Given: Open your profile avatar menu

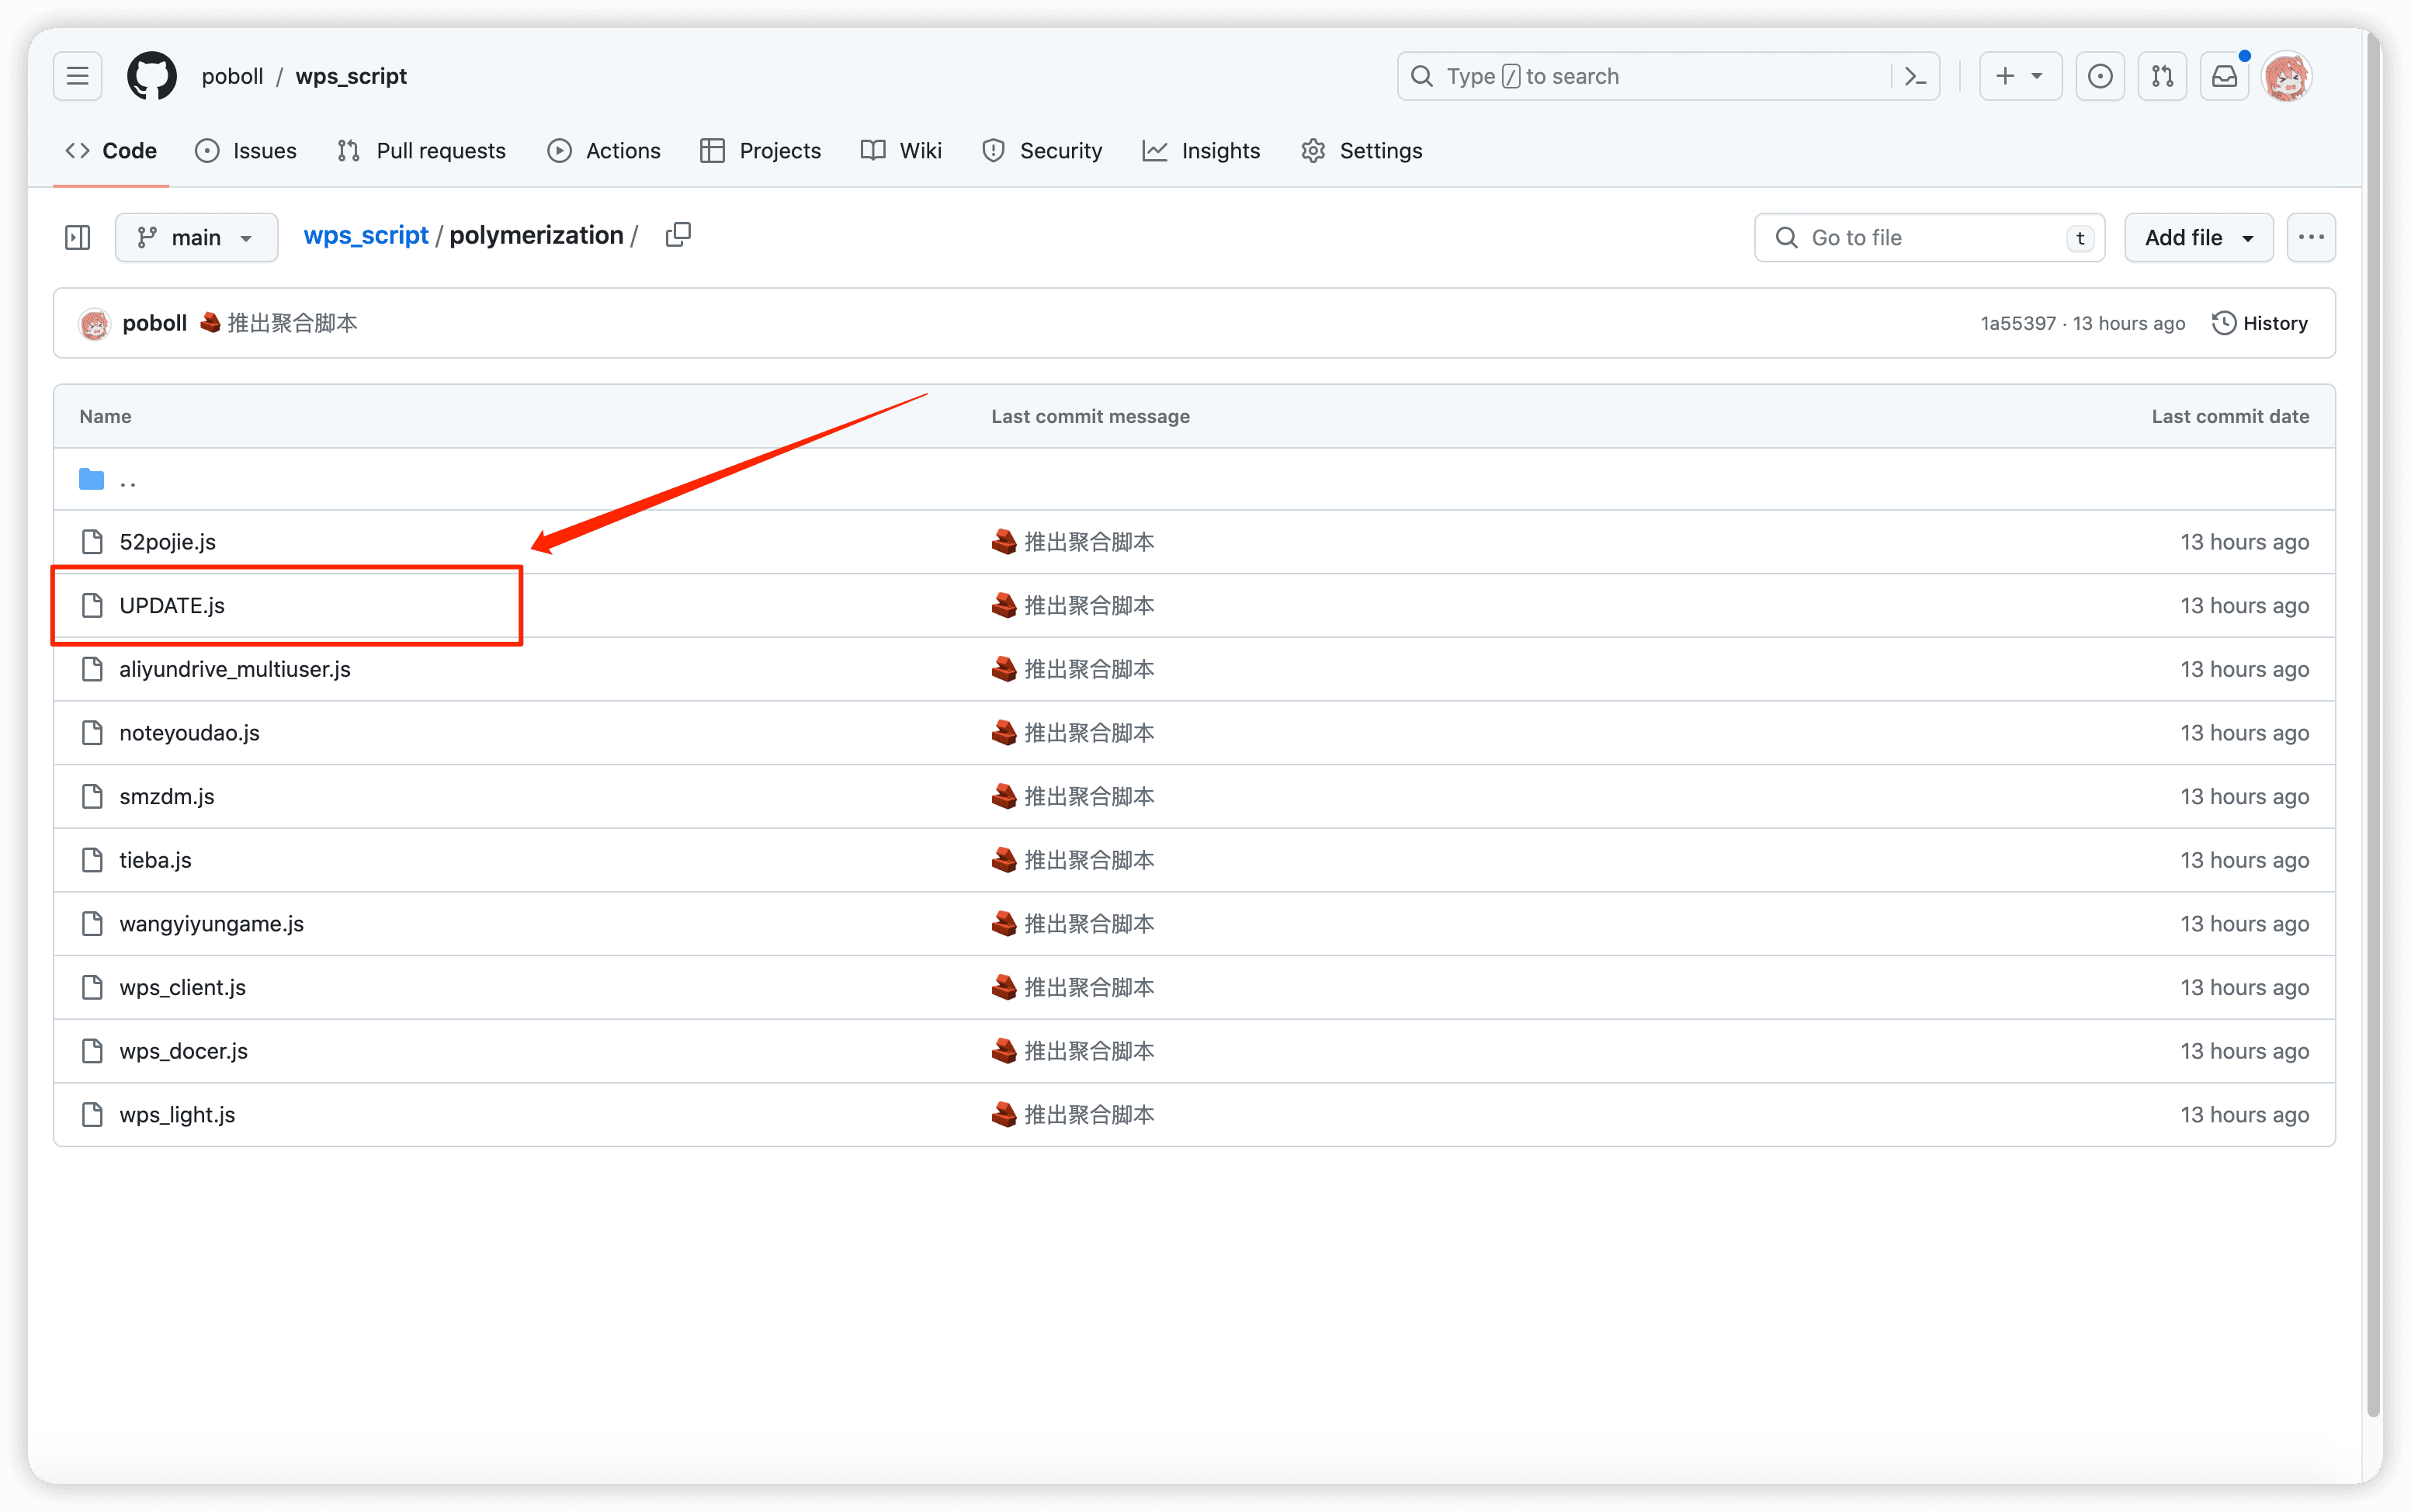Looking at the screenshot, I should click(2287, 75).
